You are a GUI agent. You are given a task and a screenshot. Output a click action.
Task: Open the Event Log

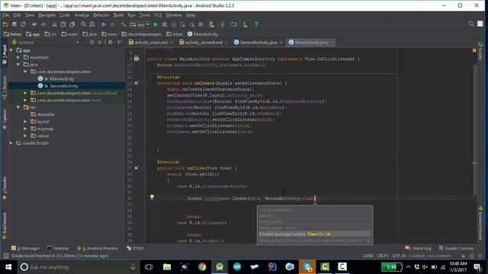pyautogui.click(x=418, y=248)
